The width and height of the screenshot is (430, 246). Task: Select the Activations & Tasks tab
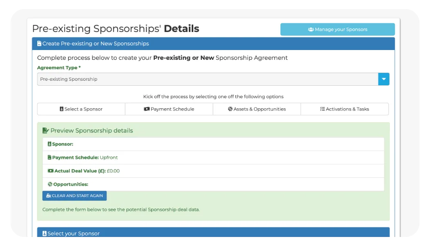pos(344,109)
